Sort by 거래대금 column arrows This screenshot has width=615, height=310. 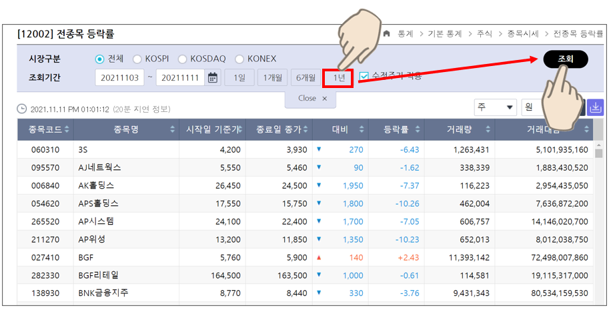586,129
